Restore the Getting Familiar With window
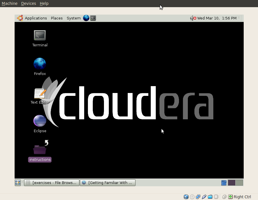 click(x=107, y=183)
